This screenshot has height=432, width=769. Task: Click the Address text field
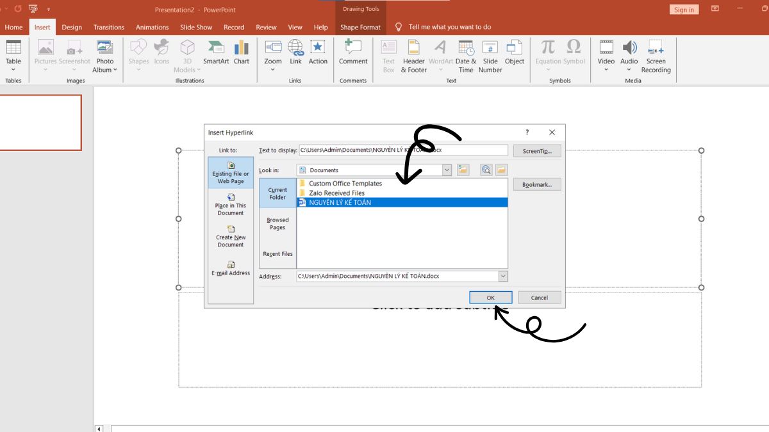[x=397, y=276]
